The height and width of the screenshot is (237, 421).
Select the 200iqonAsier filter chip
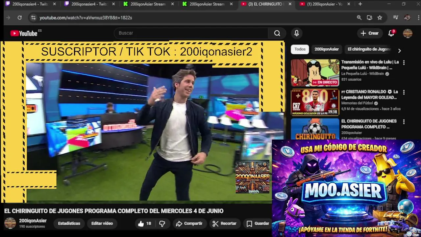tap(327, 49)
